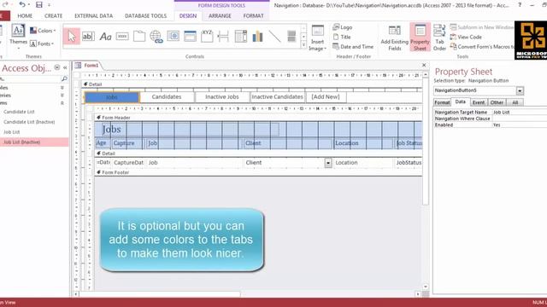Select the Combo Box control icon

241,36
